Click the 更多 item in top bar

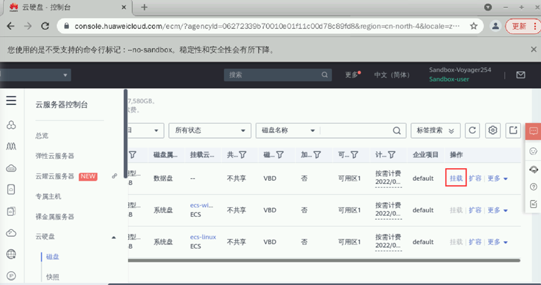(x=352, y=75)
